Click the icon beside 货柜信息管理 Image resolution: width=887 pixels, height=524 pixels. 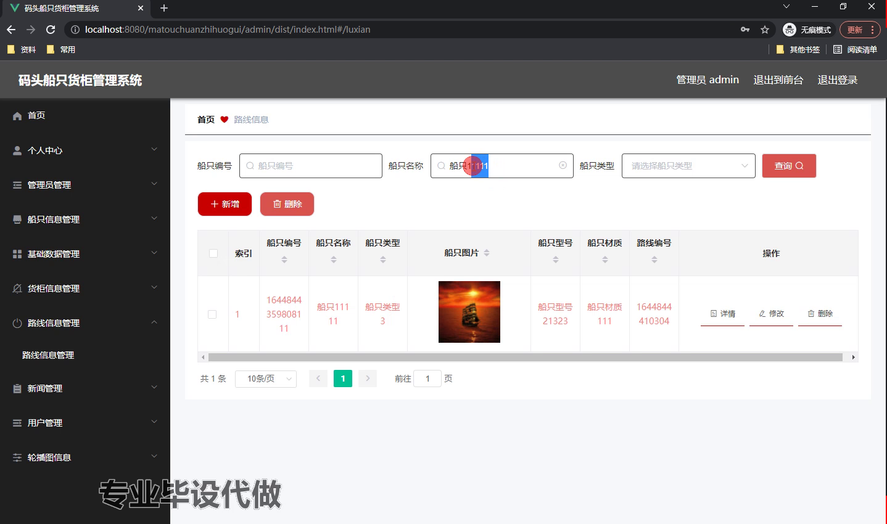click(17, 289)
